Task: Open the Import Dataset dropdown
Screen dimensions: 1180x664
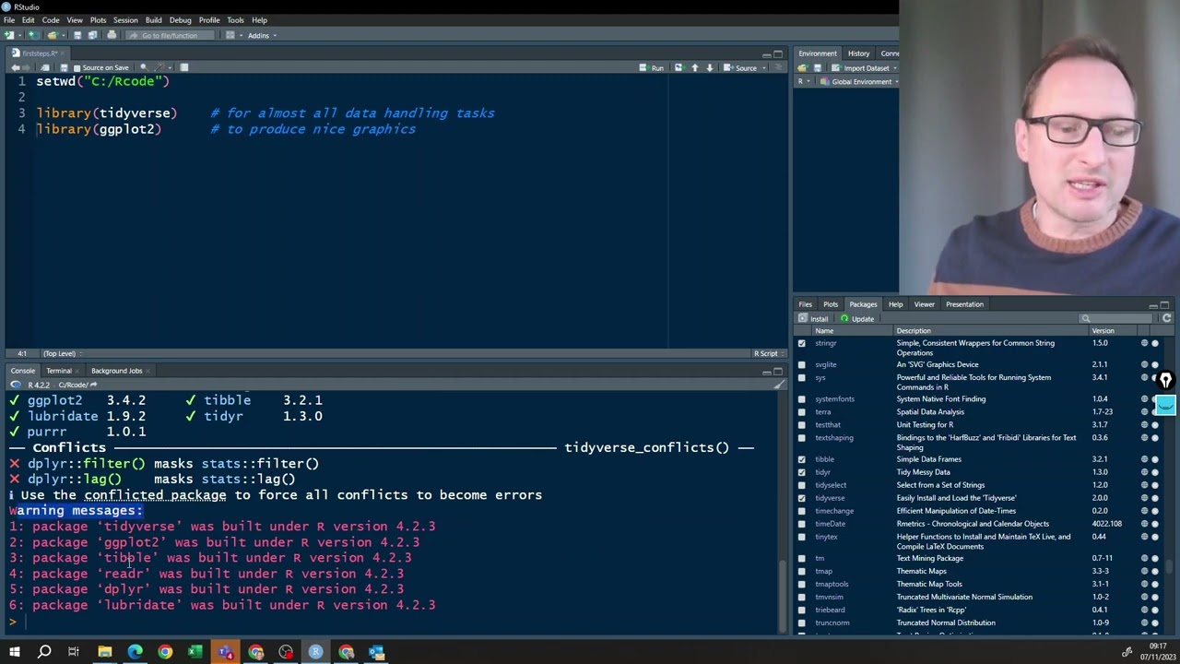Action: click(x=866, y=67)
